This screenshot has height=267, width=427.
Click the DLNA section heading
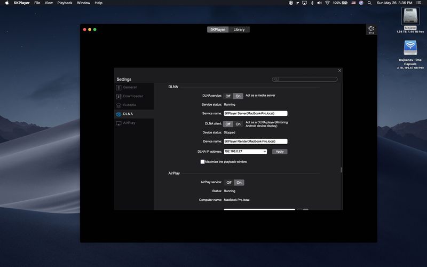point(173,87)
